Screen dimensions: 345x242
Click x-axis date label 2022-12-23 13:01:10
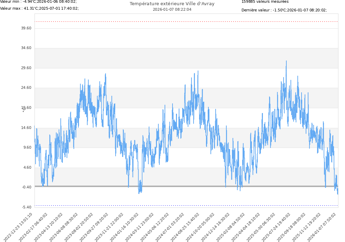19,226
